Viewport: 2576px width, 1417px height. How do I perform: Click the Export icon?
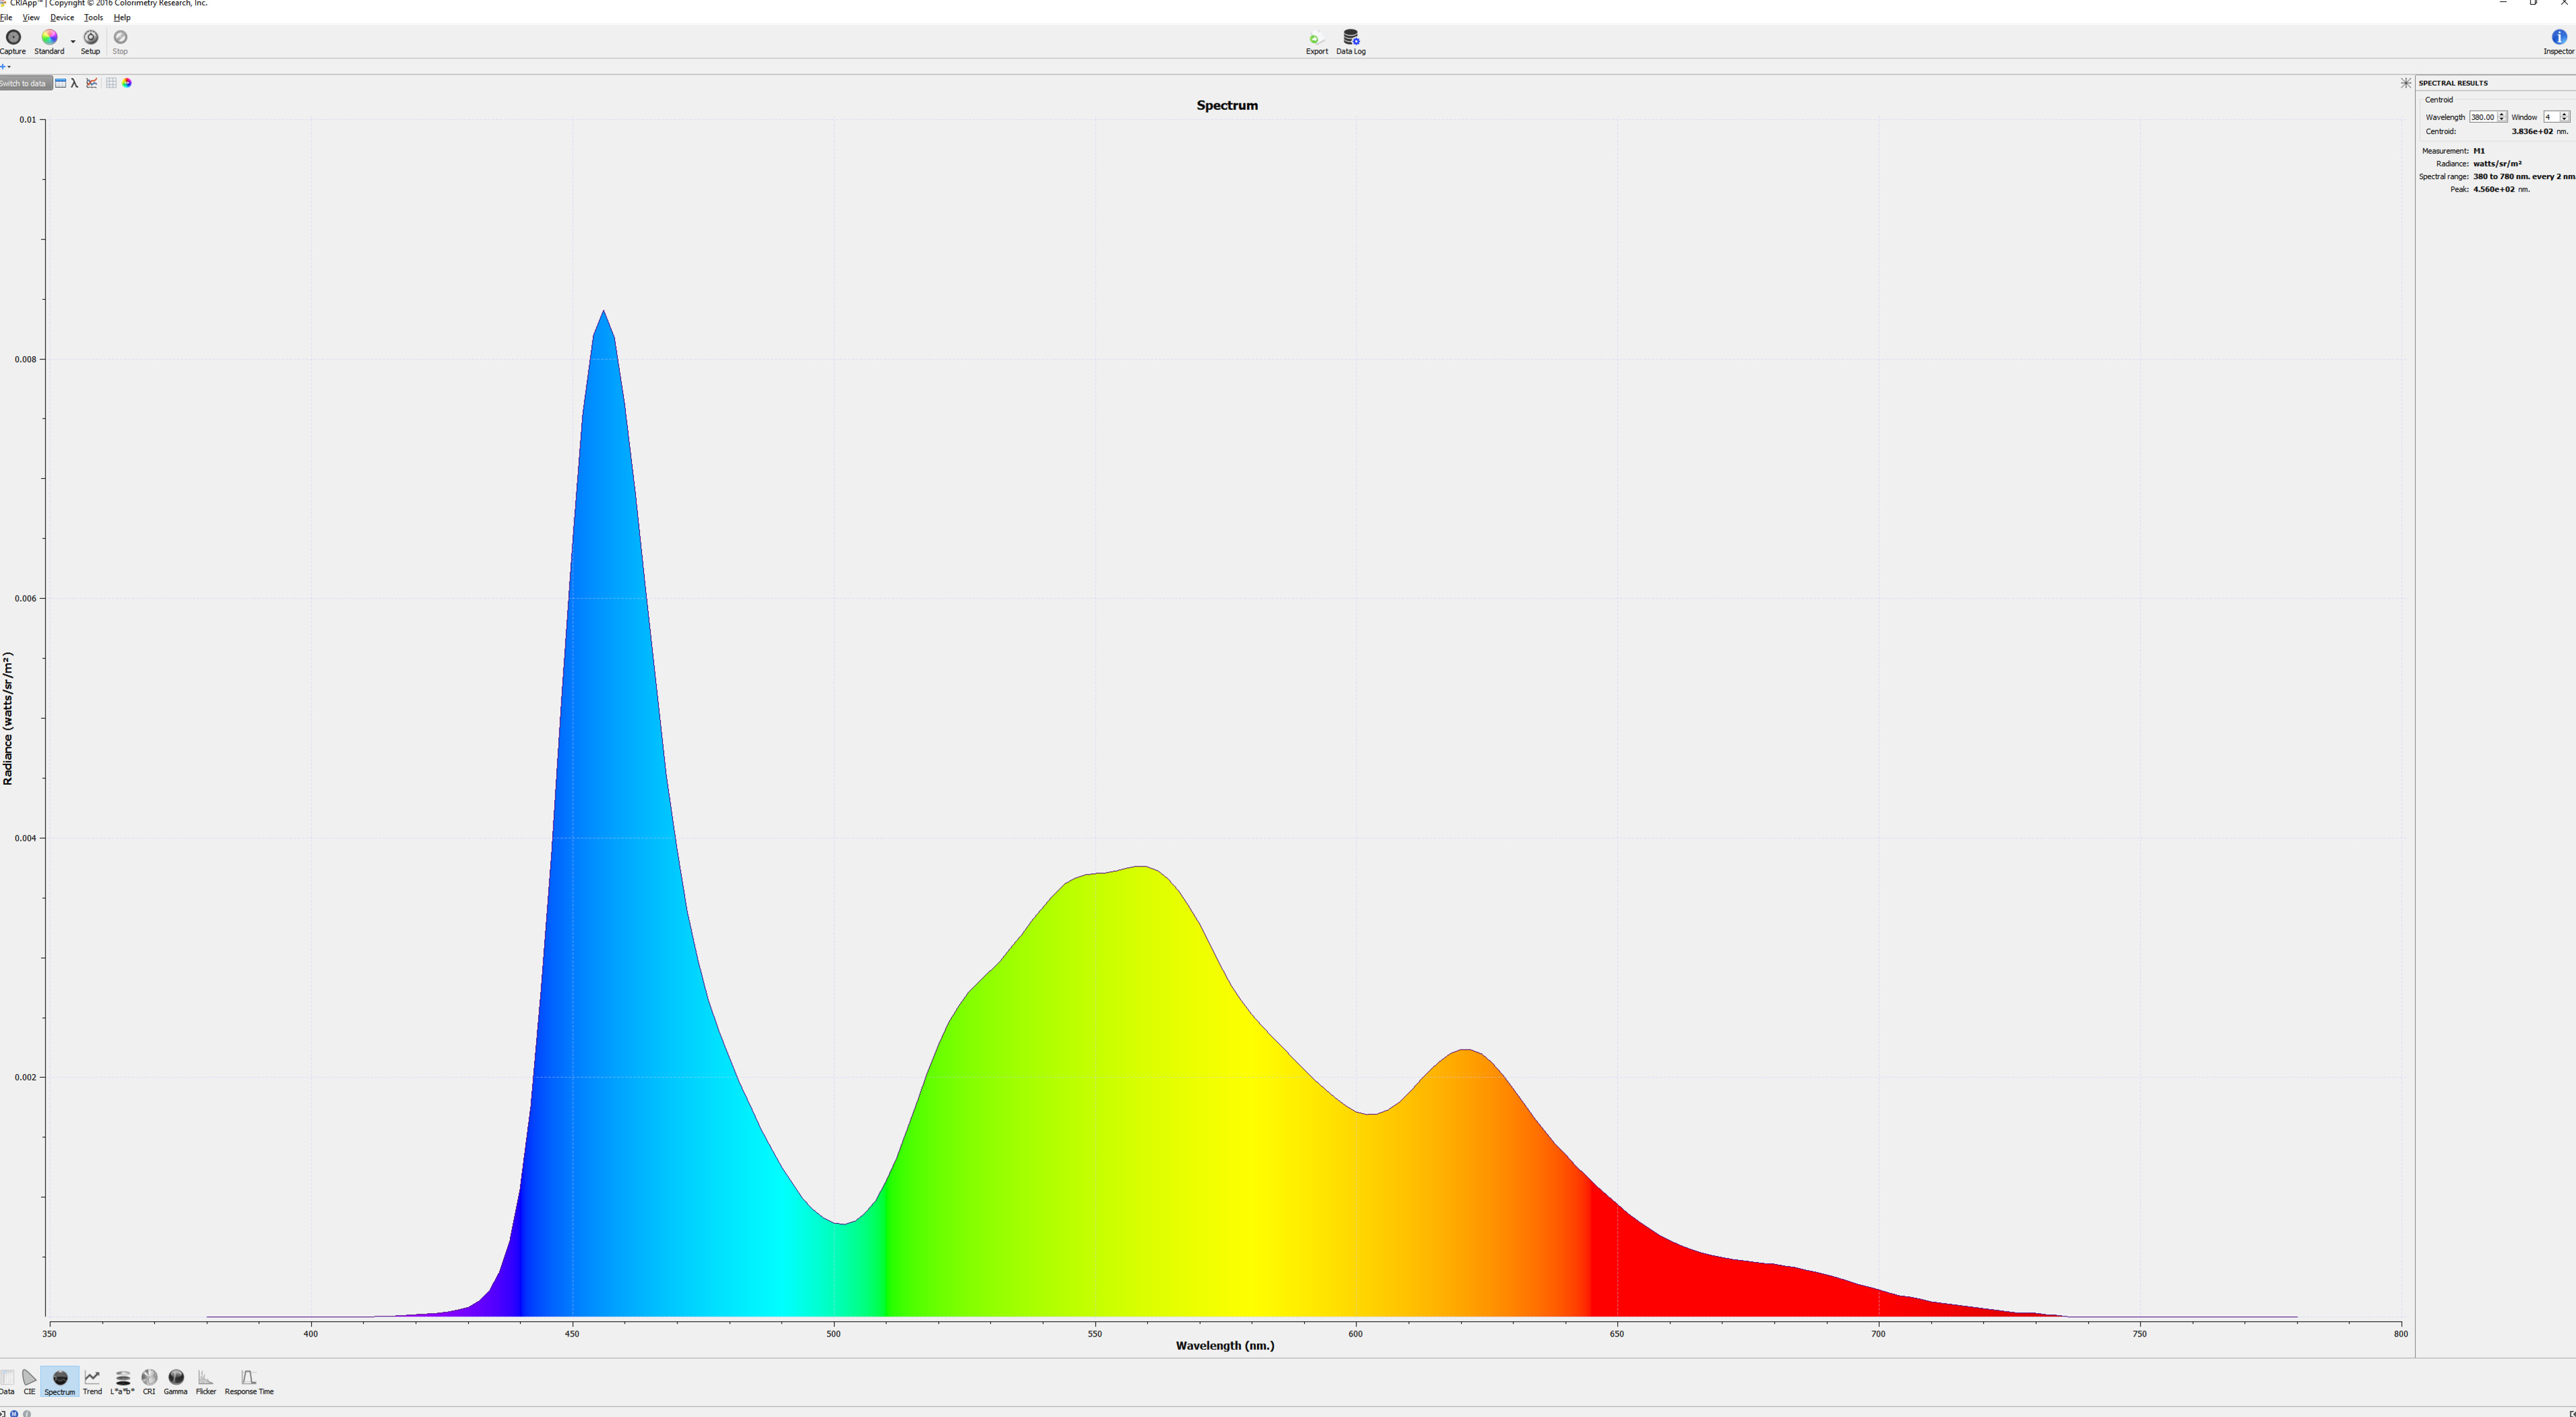[x=1316, y=38]
